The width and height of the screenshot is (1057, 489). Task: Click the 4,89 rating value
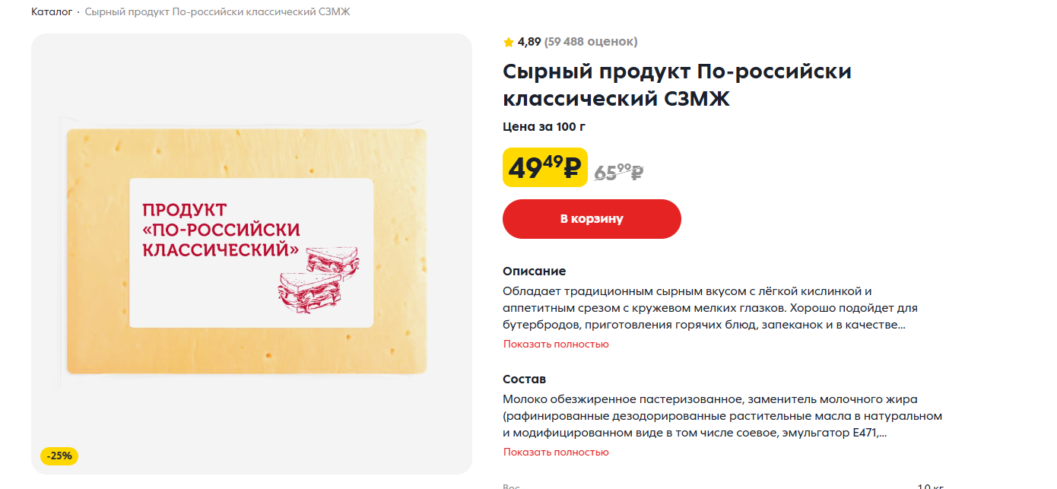point(529,42)
